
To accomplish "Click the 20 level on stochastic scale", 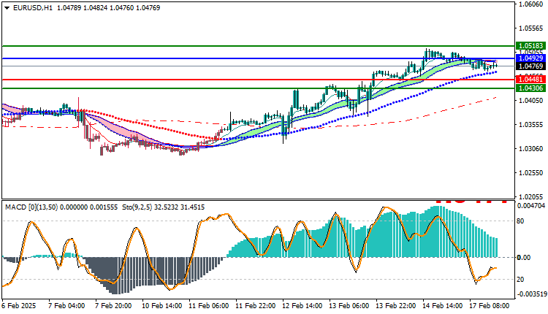I will tap(520, 280).
